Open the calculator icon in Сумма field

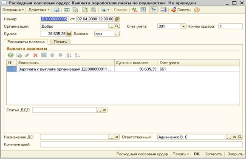pos(69,34)
